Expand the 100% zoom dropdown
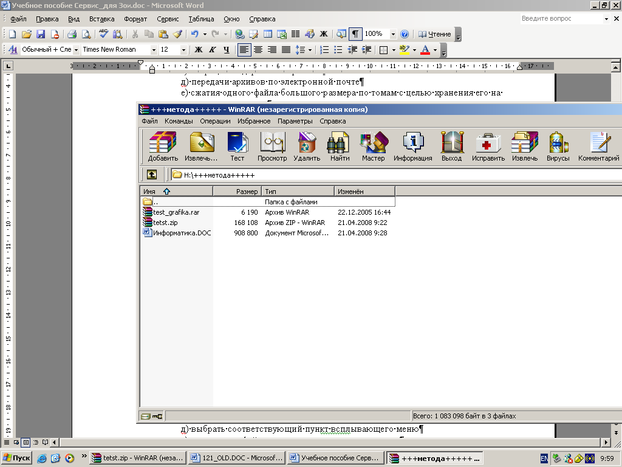622x467 pixels. click(393, 34)
